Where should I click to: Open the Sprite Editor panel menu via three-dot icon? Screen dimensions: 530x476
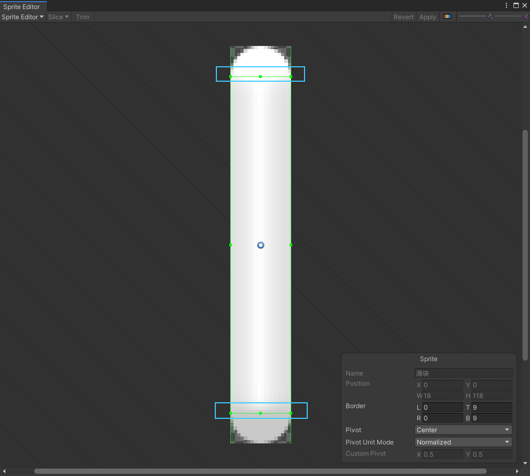click(505, 5)
